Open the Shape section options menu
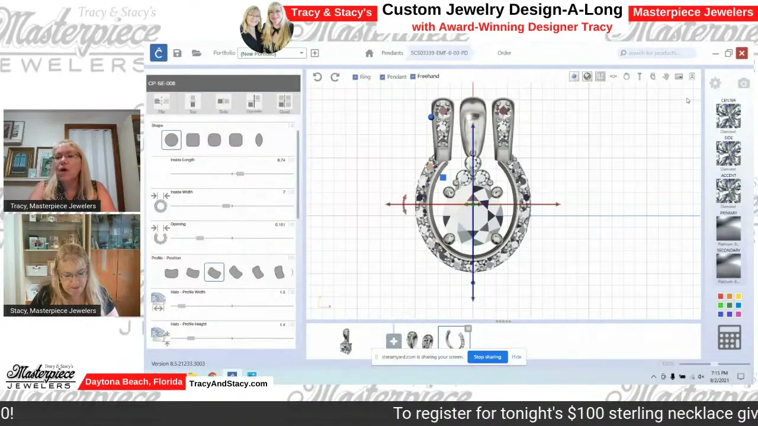 click(291, 125)
